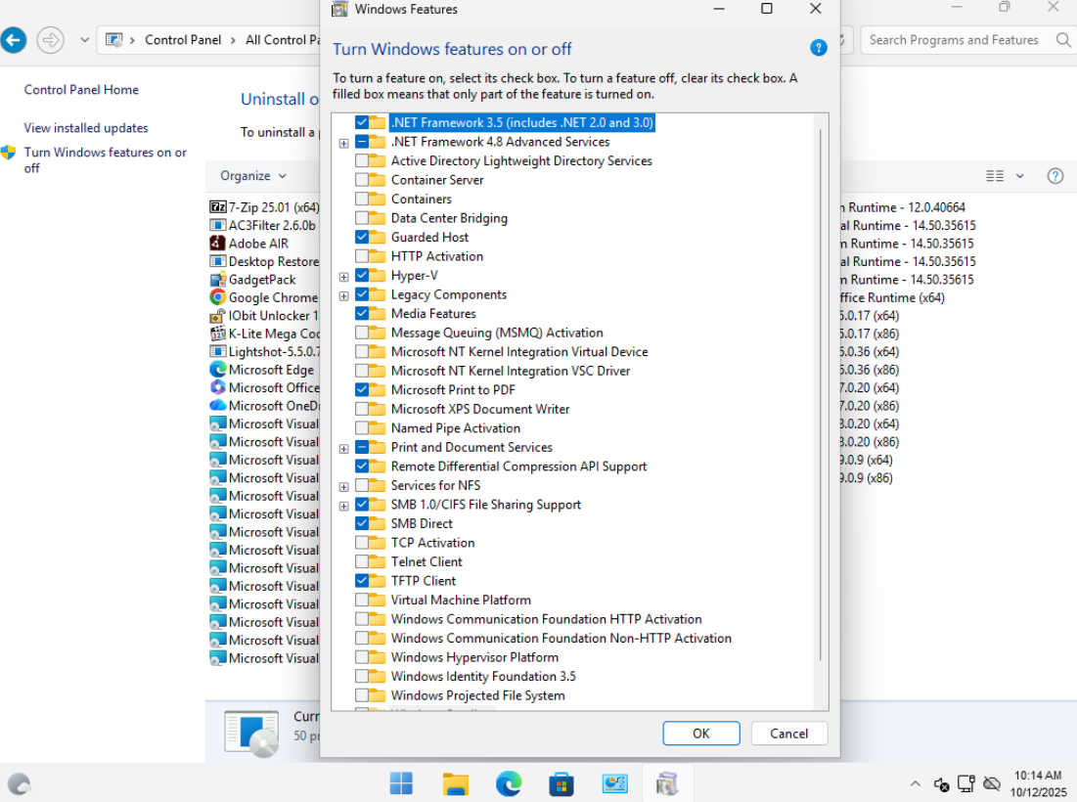This screenshot has height=802, width=1077.
Task: Expand the Services for NFS node
Action: coord(344,487)
